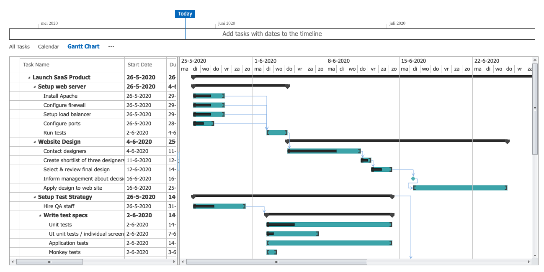Screen dimensions: 544x272
Task: Select the Install Apache Gantt bar
Action: click(x=209, y=96)
